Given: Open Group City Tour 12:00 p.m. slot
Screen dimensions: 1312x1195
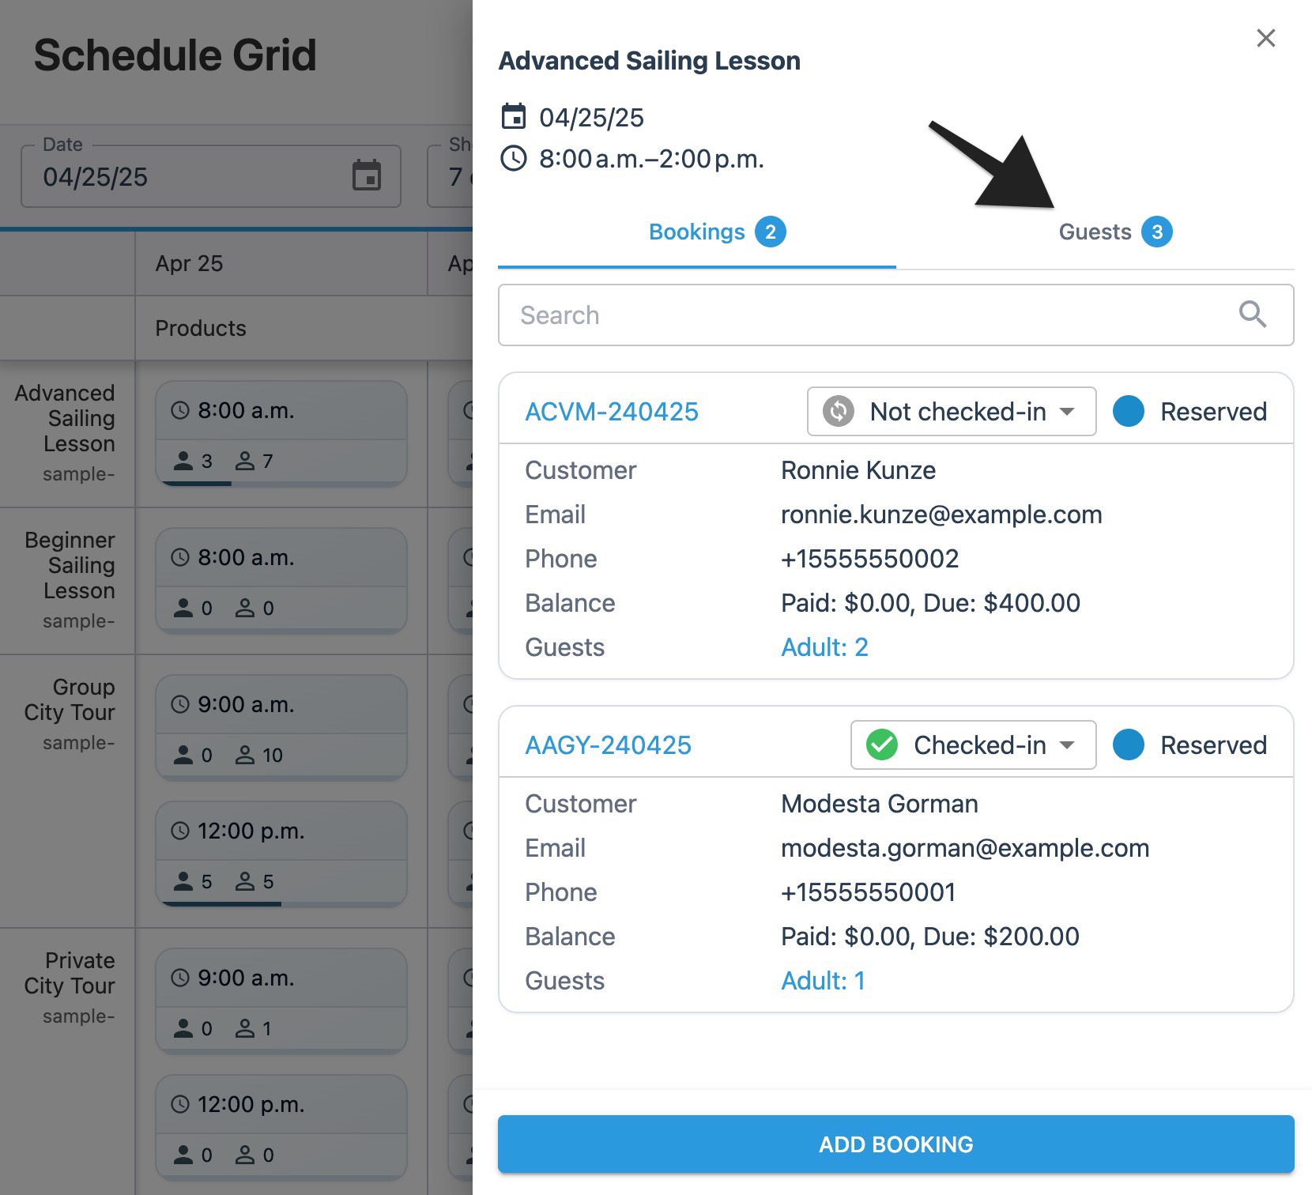Looking at the screenshot, I should coord(281,854).
